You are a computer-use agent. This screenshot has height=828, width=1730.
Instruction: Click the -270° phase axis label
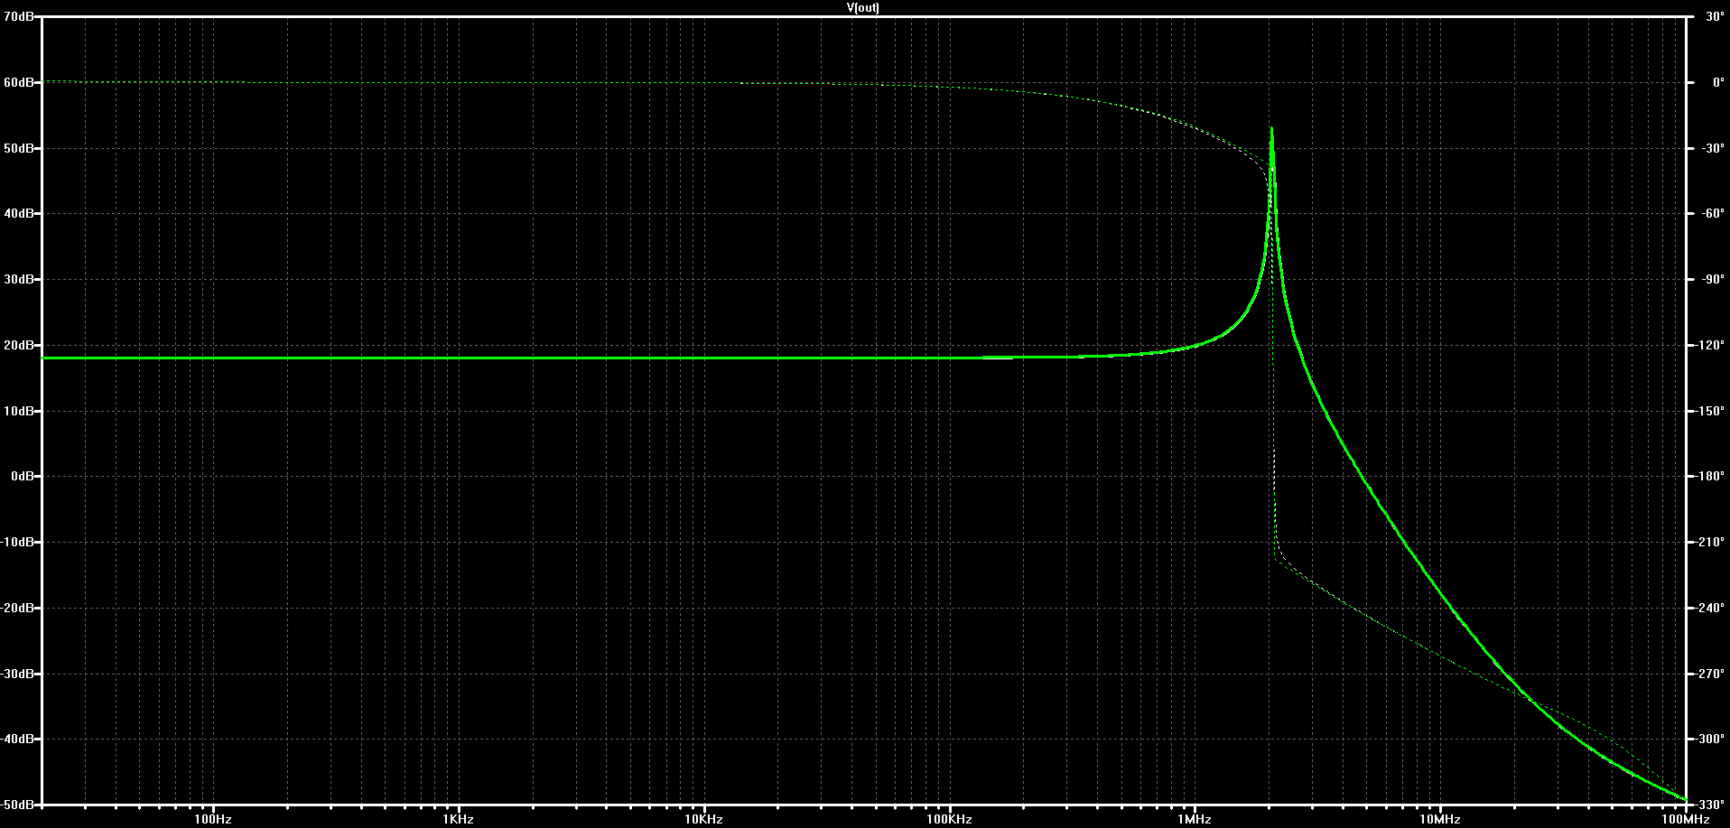(1708, 674)
